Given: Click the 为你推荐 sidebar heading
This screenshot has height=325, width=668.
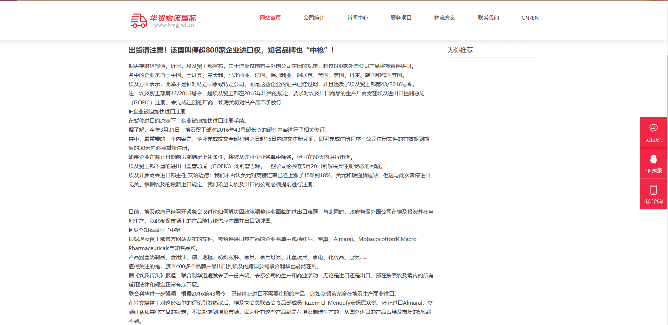Looking at the screenshot, I should pyautogui.click(x=460, y=50).
